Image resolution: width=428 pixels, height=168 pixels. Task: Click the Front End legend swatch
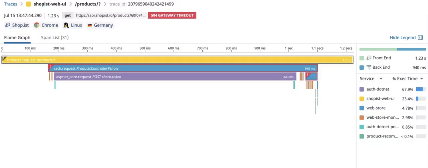click(362, 58)
